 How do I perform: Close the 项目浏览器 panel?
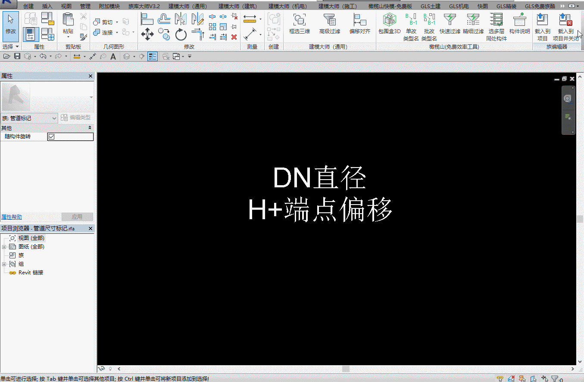pyautogui.click(x=91, y=229)
